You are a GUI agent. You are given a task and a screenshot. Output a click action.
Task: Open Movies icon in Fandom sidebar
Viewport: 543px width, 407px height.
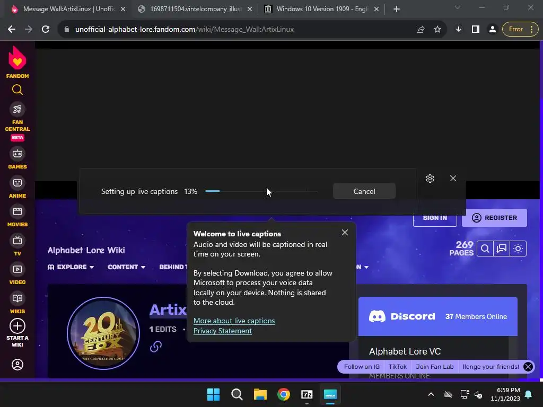coord(17,211)
